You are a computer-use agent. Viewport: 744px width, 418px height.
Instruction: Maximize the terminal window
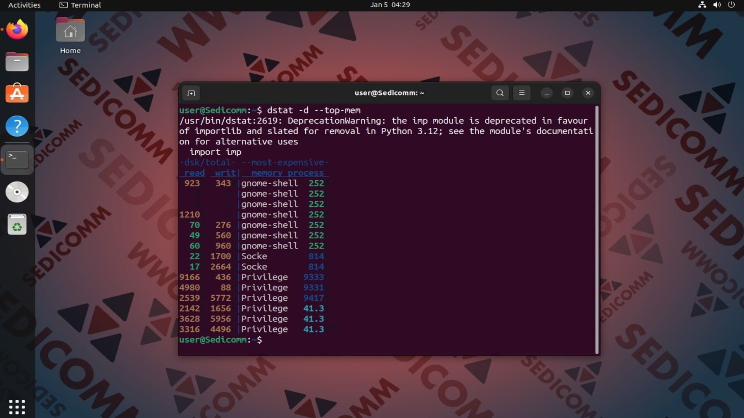pos(567,93)
